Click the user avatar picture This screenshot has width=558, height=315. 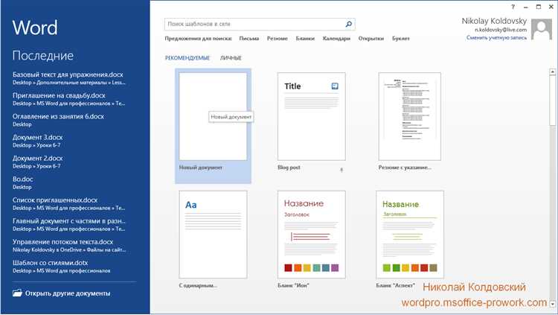coord(542,29)
